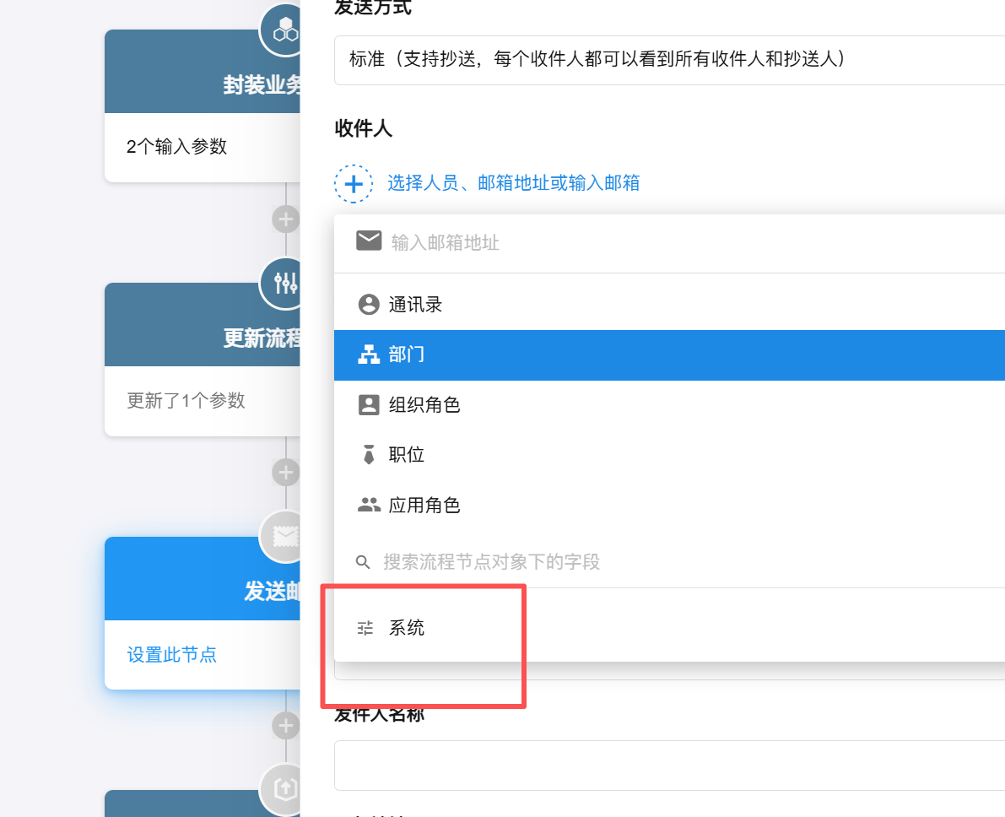Image resolution: width=1005 pixels, height=817 pixels.
Task: Select the 应用角色 option
Action: click(x=669, y=506)
